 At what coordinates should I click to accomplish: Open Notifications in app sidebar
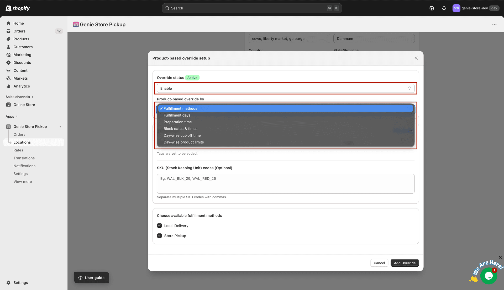coord(24,166)
